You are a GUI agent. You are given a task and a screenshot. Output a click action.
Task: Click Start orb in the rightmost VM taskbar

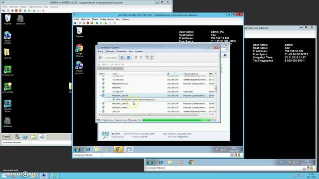150,163
